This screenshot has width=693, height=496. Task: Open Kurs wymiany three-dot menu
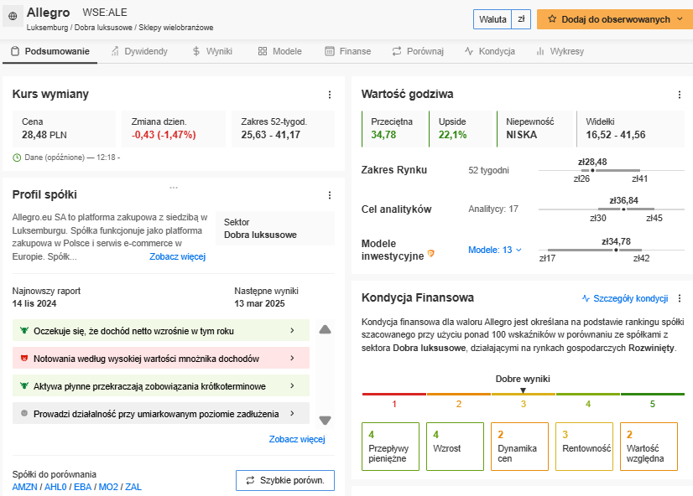(x=329, y=95)
